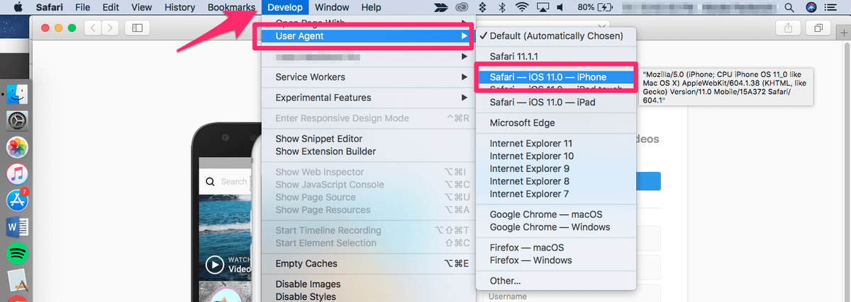The width and height of the screenshot is (851, 302).
Task: Open Photos from the Dock
Action: 16,147
